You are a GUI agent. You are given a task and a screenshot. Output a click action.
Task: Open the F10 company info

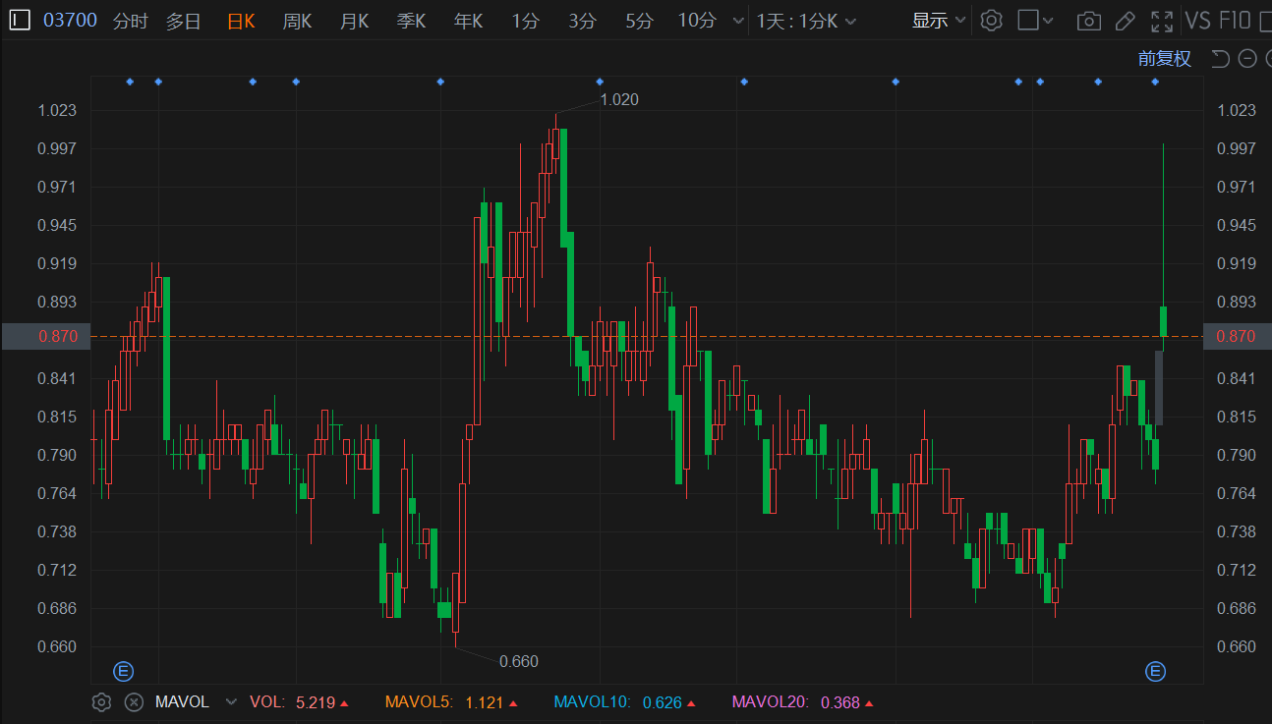[1235, 21]
